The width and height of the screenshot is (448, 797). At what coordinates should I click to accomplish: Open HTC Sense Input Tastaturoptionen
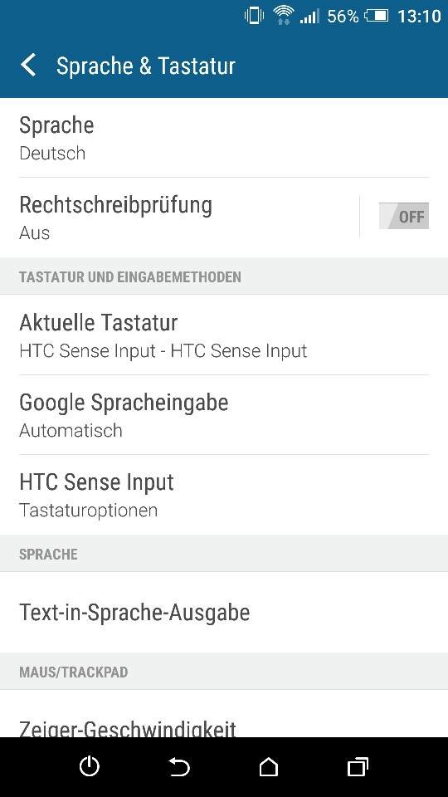coord(224,495)
